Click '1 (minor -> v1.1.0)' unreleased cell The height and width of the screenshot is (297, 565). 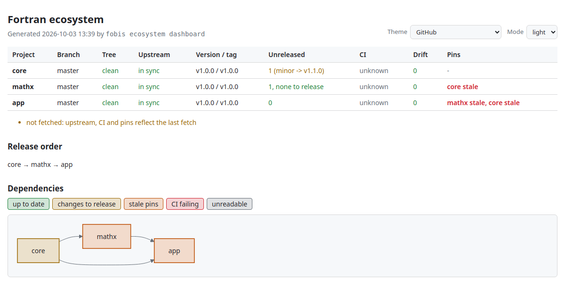click(296, 71)
